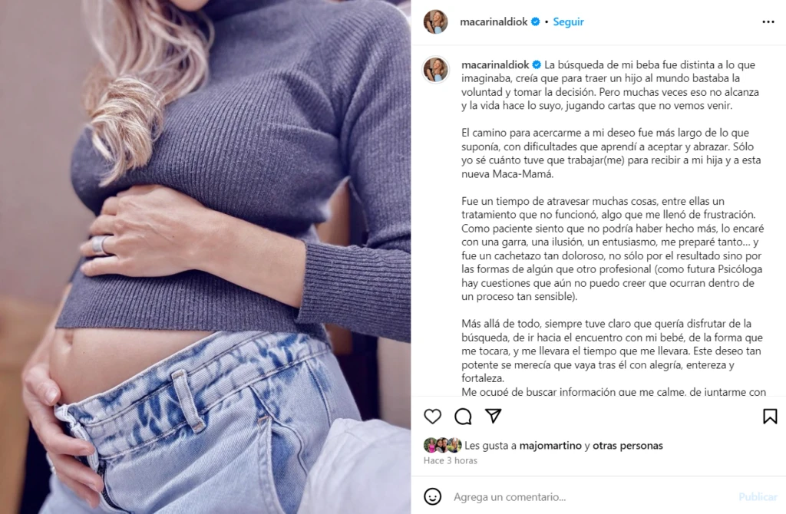Viewport: 786px width, 514px height.
Task: Open comments with the speech bubble icon
Action: (x=463, y=417)
